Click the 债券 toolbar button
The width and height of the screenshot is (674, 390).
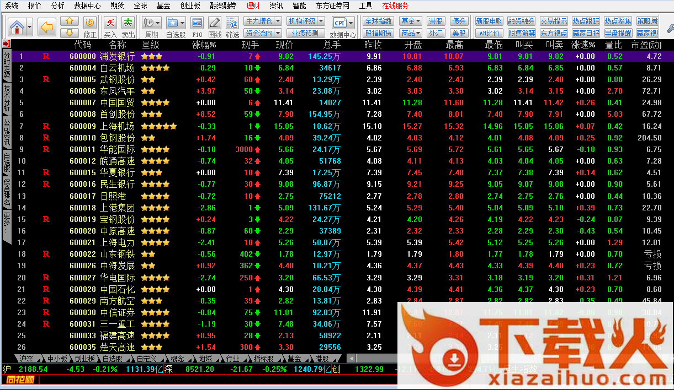tap(459, 21)
